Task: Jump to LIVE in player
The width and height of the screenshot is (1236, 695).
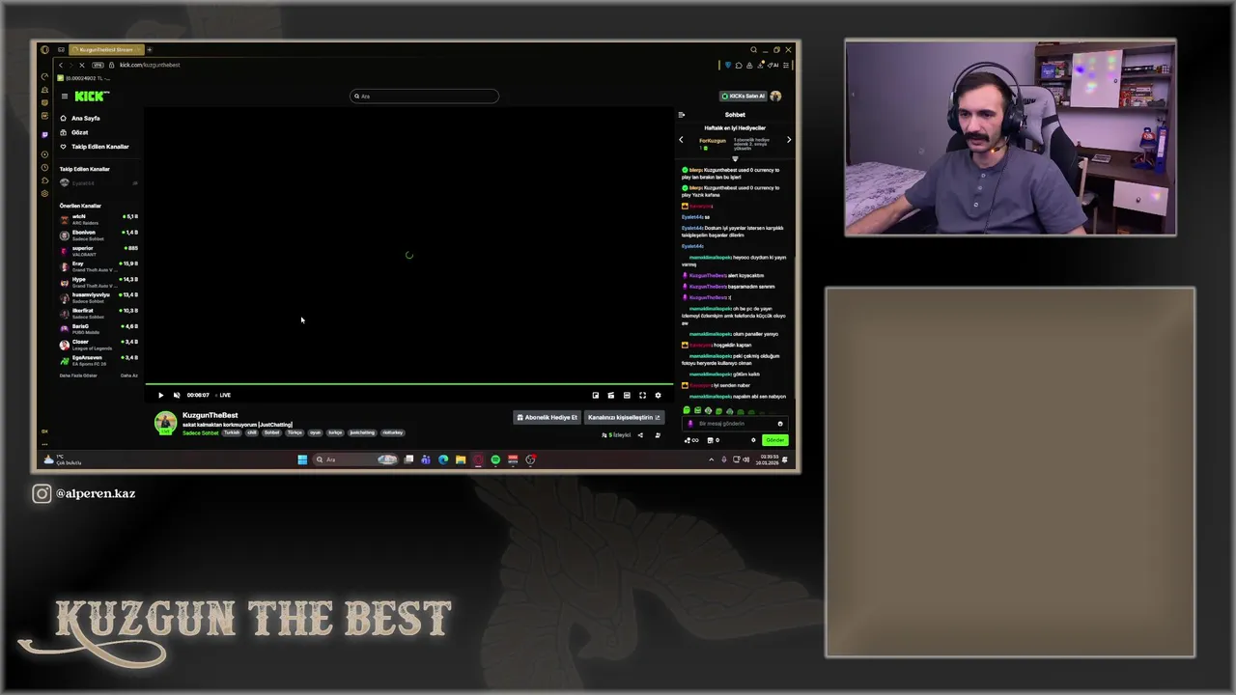Action: pyautogui.click(x=224, y=395)
